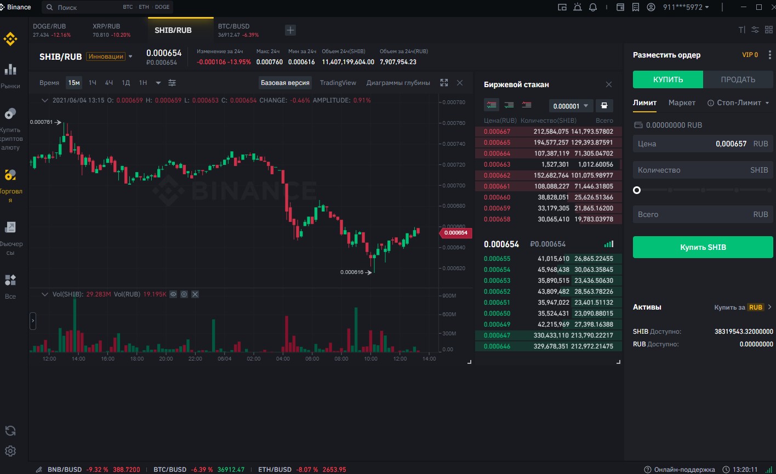This screenshot has height=474, width=776.
Task: Open chart indicator settings icon
Action: coord(172,83)
